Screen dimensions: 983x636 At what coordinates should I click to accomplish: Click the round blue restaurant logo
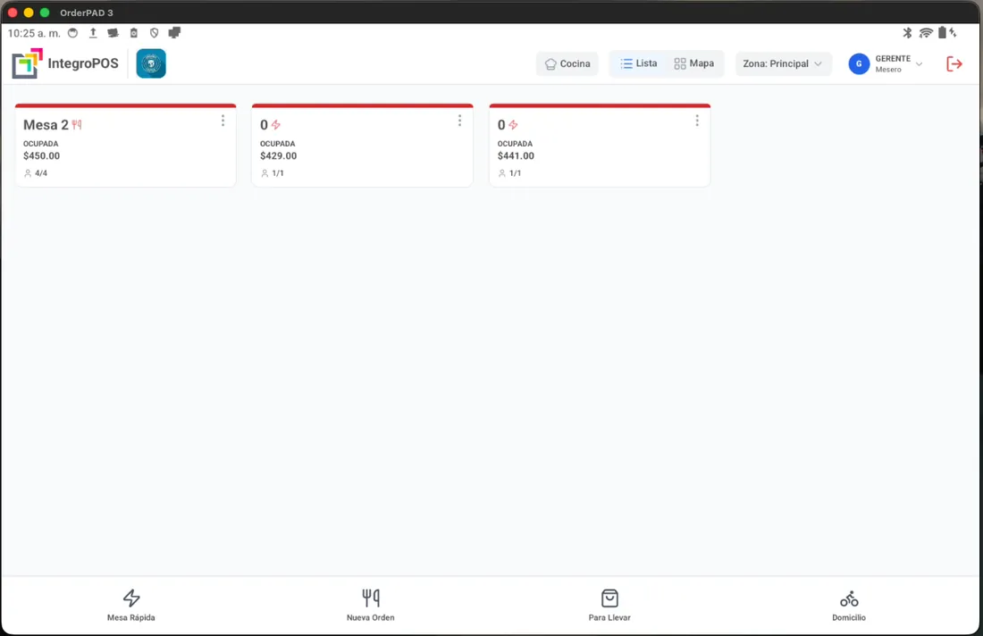tap(151, 63)
